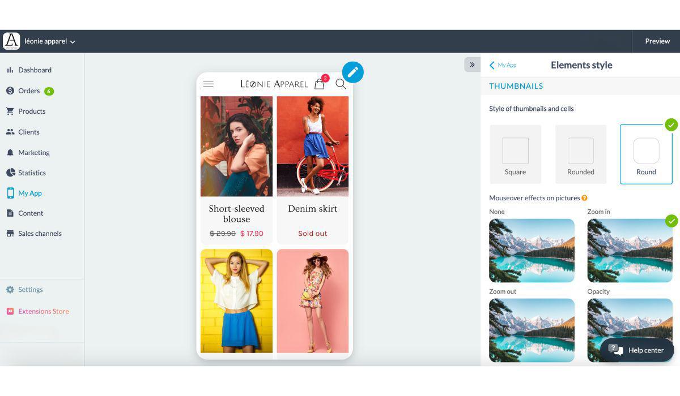Go back to My App
This screenshot has width=680, height=396.
pyautogui.click(x=503, y=65)
